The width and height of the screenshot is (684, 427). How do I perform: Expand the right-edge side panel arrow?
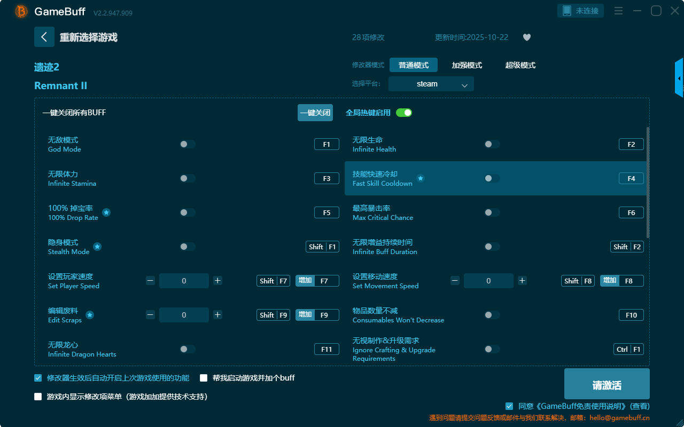coord(679,78)
